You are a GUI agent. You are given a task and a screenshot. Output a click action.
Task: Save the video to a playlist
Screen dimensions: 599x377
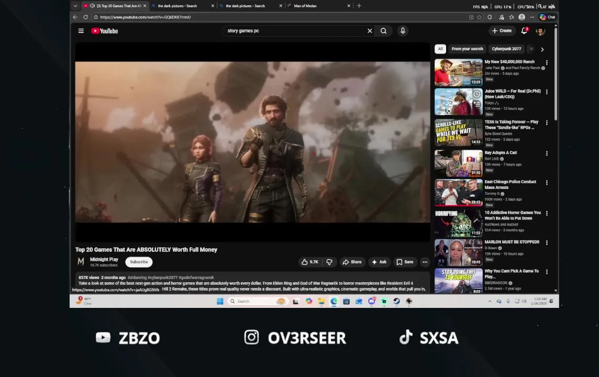405,262
